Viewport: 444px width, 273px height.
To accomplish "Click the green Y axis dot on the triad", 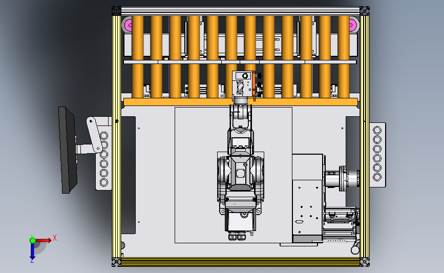I will coord(32,240).
